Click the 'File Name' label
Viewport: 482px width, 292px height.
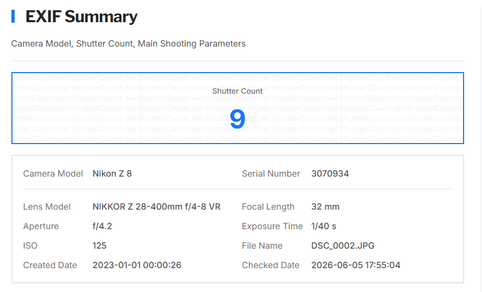(262, 246)
